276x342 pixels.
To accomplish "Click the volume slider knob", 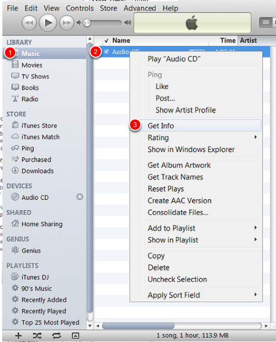I will tap(87, 23).
